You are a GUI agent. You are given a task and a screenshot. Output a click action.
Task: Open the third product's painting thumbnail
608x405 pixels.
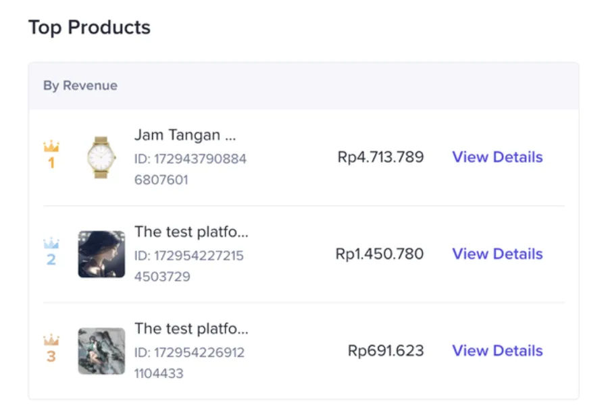(101, 351)
